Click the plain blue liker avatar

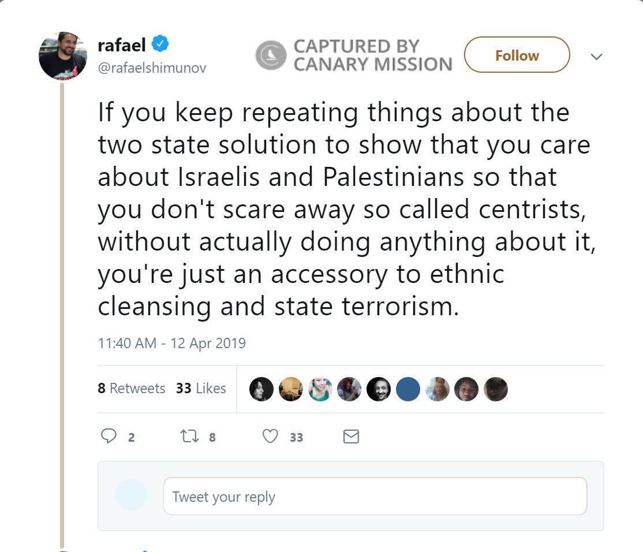click(408, 389)
